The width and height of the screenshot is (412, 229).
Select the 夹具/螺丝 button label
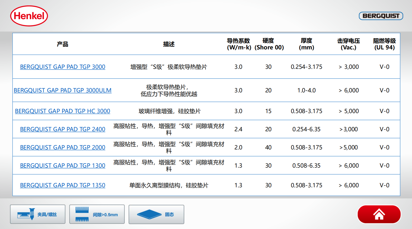(47, 214)
